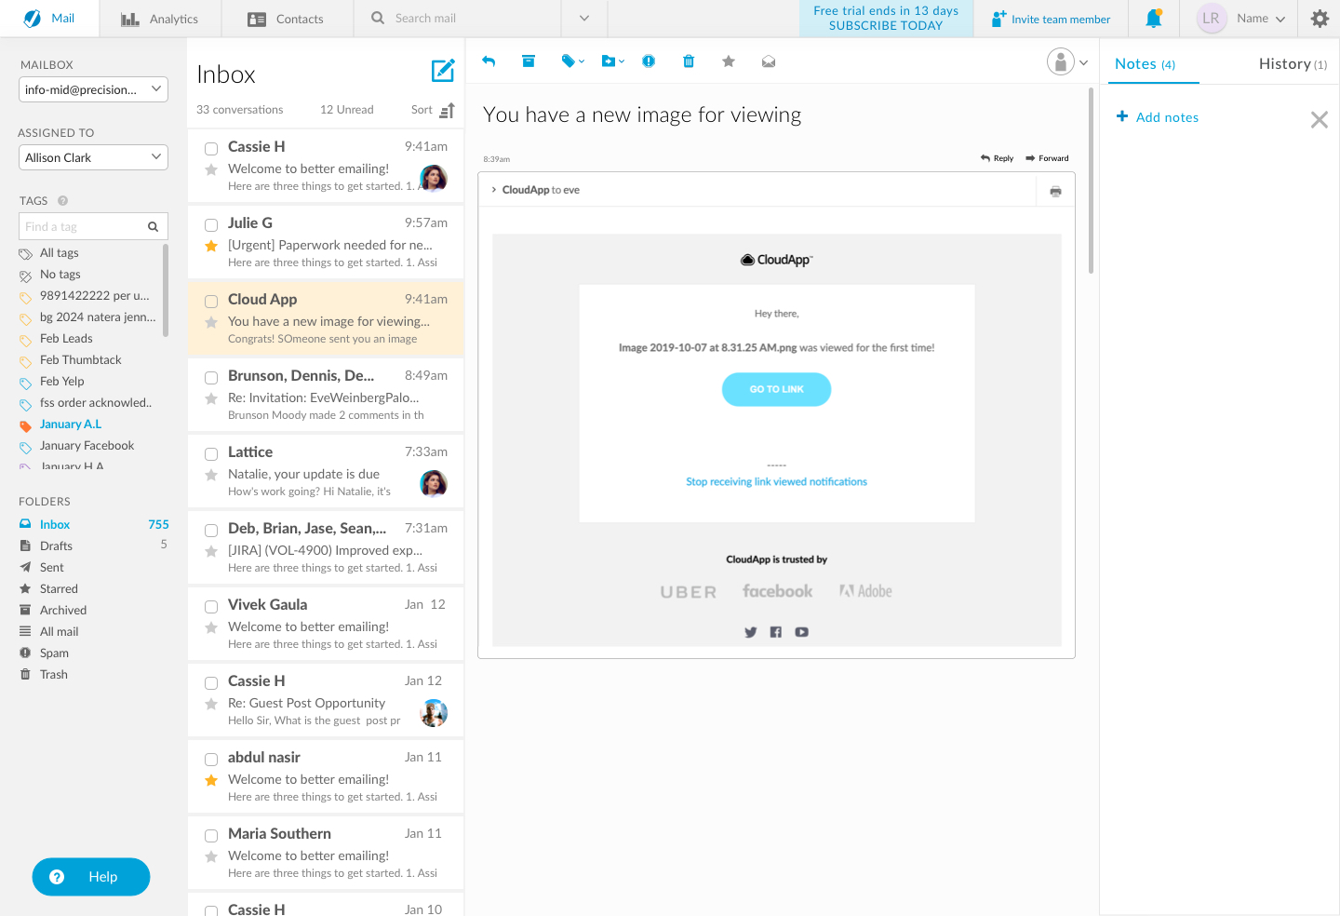Open the mailbox dropdown info-mid@precision
1340x916 pixels.
(93, 89)
